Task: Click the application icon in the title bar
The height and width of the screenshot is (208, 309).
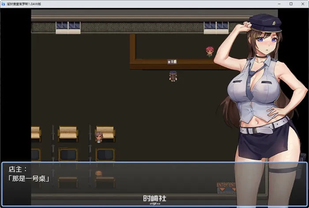Action: (3, 4)
